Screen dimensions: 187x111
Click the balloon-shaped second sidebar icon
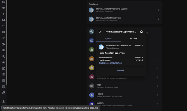(4, 8)
